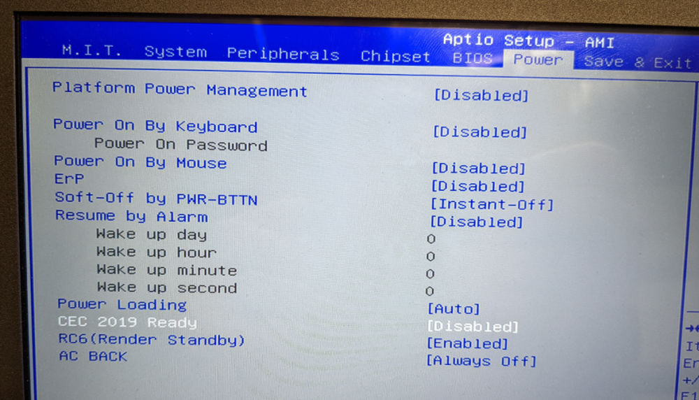Edit the Wake up day value 0
The height and width of the screenshot is (400, 699).
tap(431, 239)
